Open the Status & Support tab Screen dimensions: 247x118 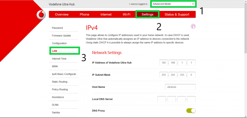pyautogui.click(x=177, y=14)
